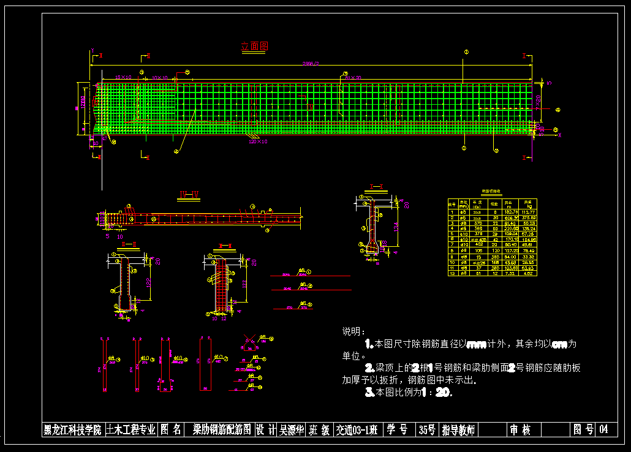
Task: Click the class cell 交通03-1班
Action: 357,430
